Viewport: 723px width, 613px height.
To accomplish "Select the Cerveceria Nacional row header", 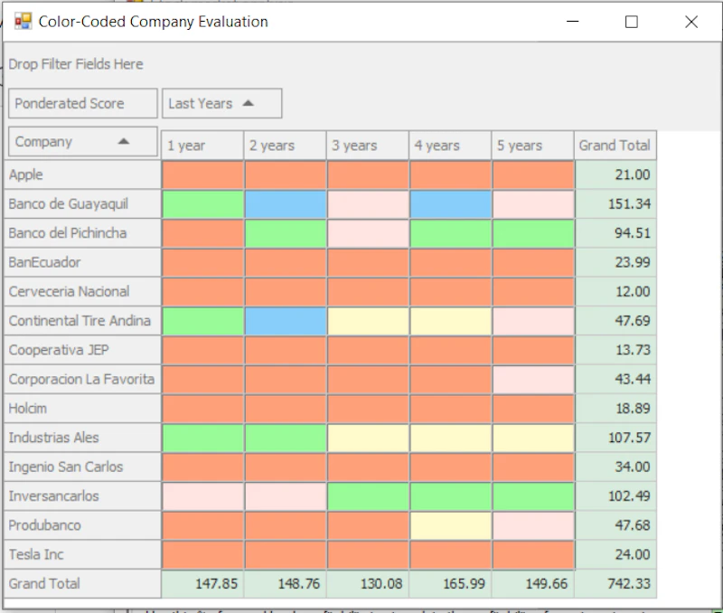I will click(82, 291).
